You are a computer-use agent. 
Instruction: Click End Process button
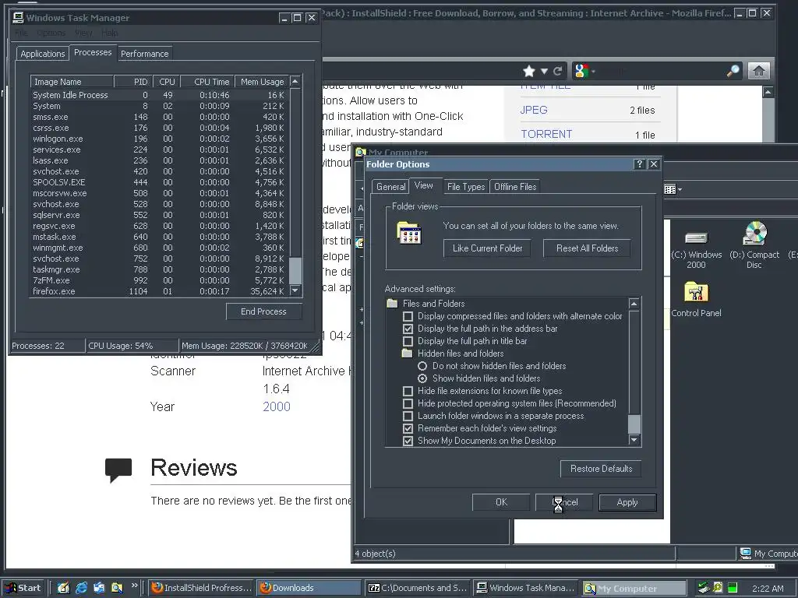click(263, 311)
